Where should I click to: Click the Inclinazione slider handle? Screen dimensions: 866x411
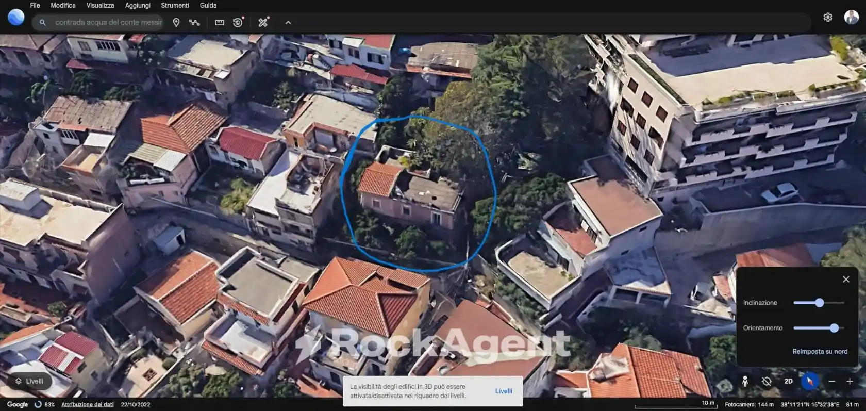point(820,303)
